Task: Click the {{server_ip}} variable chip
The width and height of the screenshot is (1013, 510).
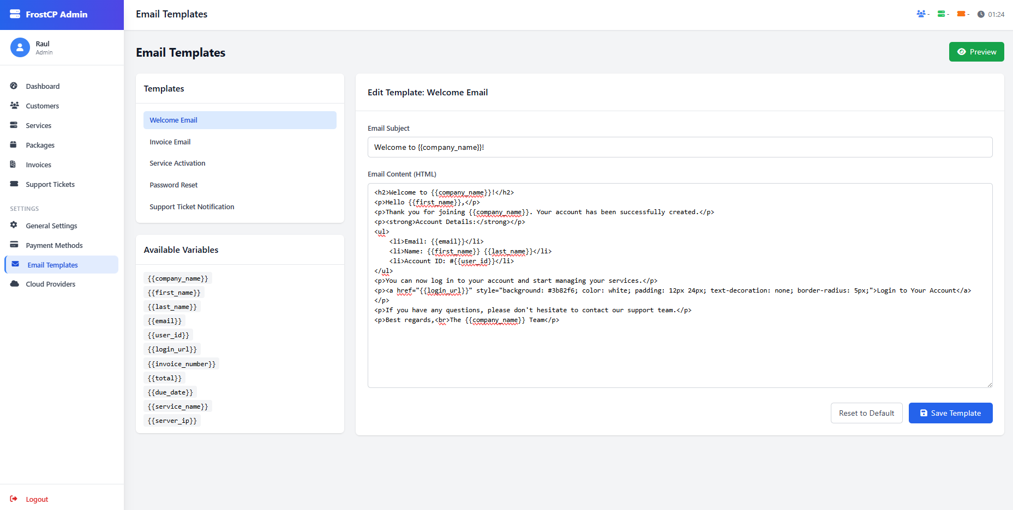Action: pyautogui.click(x=172, y=421)
